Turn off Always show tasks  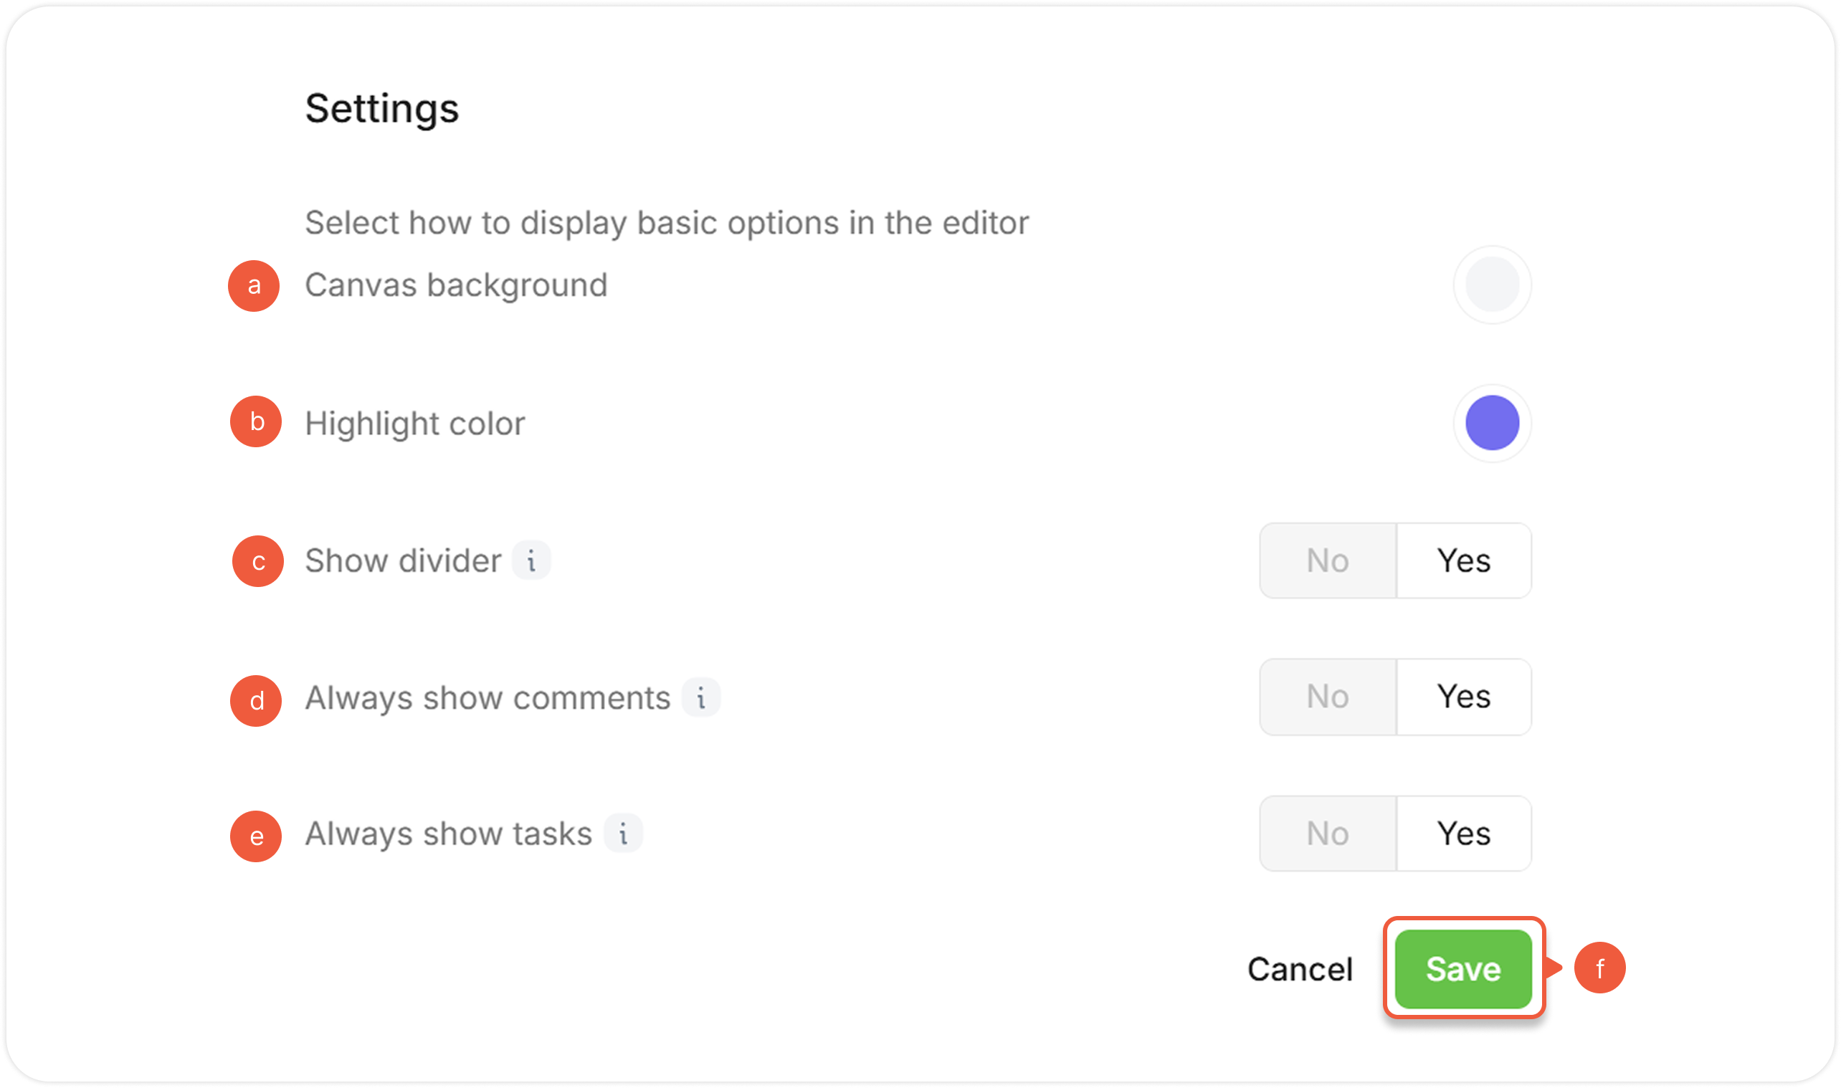(x=1328, y=834)
